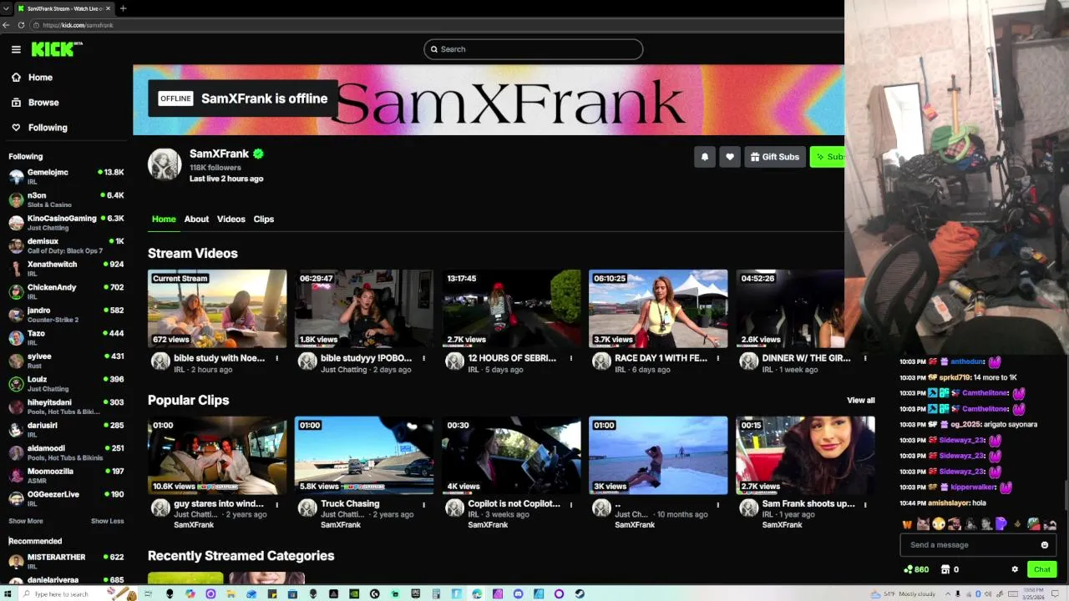Insert the orange W emote

pos(907,524)
